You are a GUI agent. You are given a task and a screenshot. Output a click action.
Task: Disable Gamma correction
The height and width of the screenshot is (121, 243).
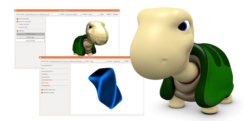pos(18,22)
